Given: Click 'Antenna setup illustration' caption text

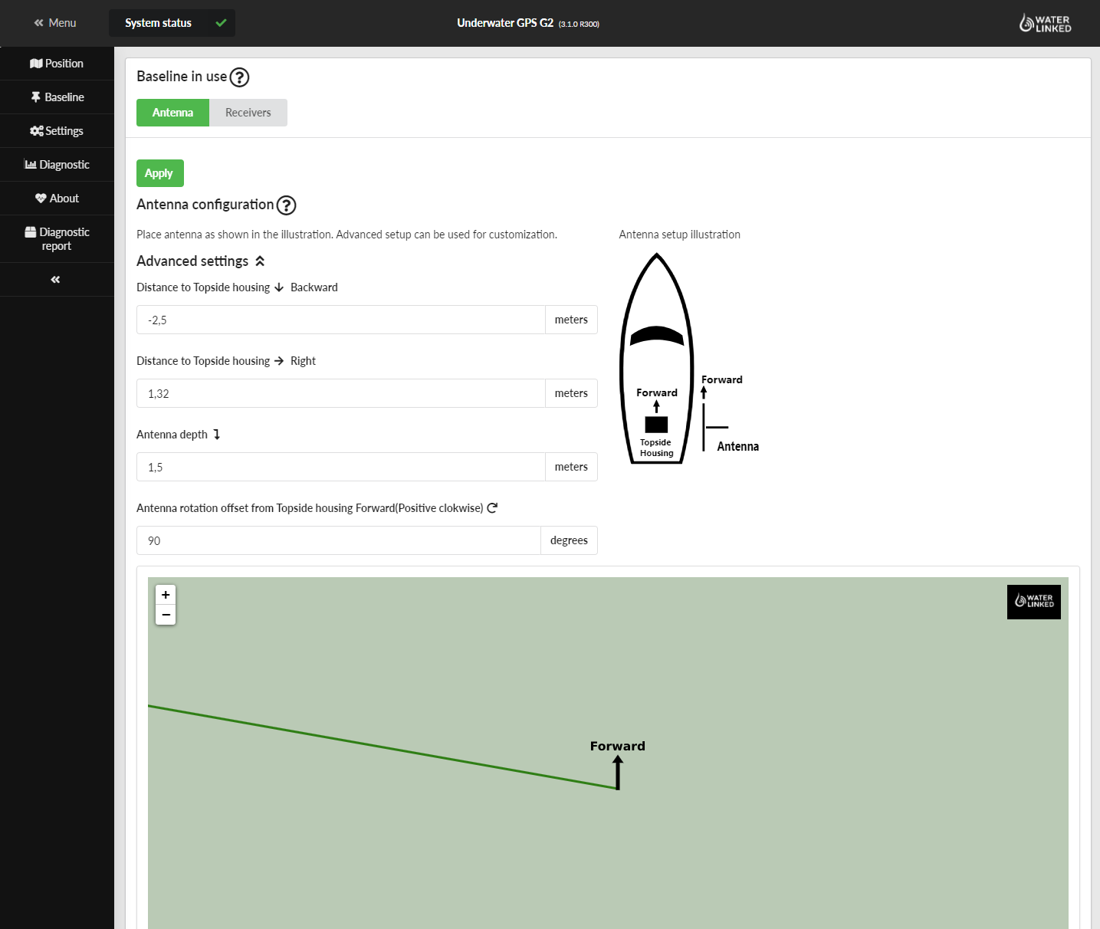Looking at the screenshot, I should coord(680,235).
